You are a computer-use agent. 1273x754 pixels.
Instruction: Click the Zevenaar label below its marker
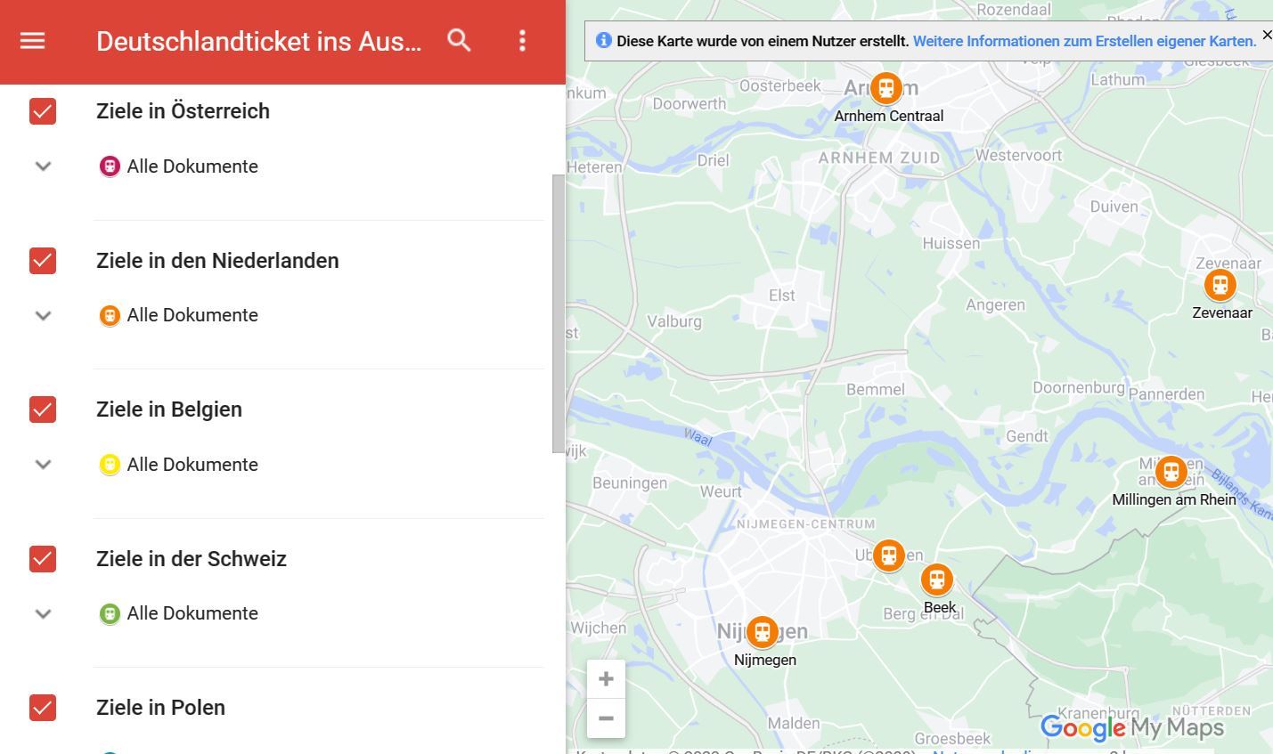click(x=1222, y=312)
